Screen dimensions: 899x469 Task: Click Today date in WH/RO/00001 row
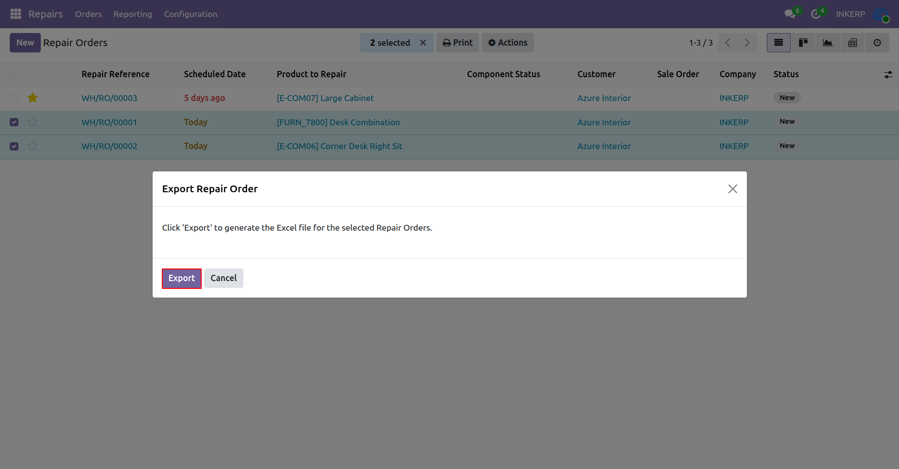click(195, 122)
